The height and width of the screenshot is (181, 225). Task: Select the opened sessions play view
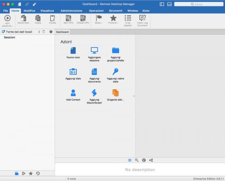(24, 173)
